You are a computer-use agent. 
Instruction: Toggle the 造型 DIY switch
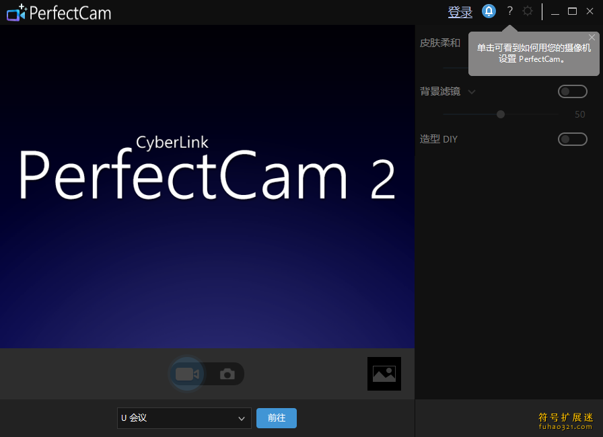(573, 139)
